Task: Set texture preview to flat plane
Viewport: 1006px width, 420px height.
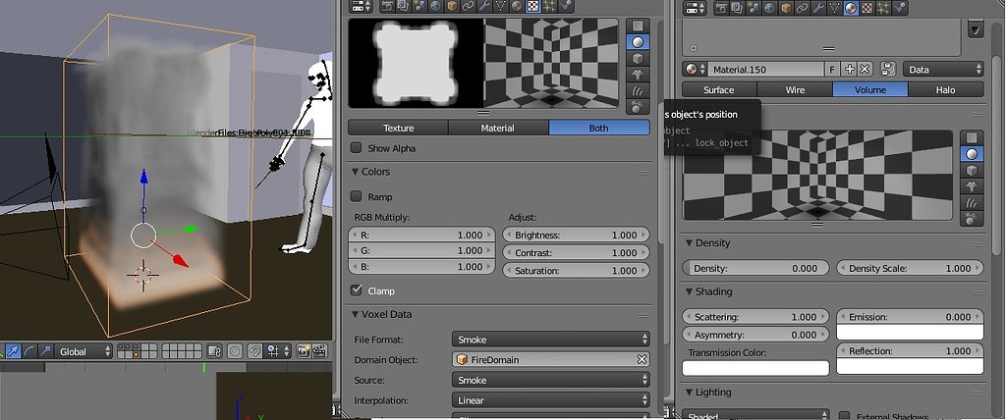Action: (x=638, y=26)
